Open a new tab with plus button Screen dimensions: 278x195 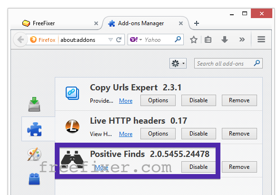click(x=197, y=23)
